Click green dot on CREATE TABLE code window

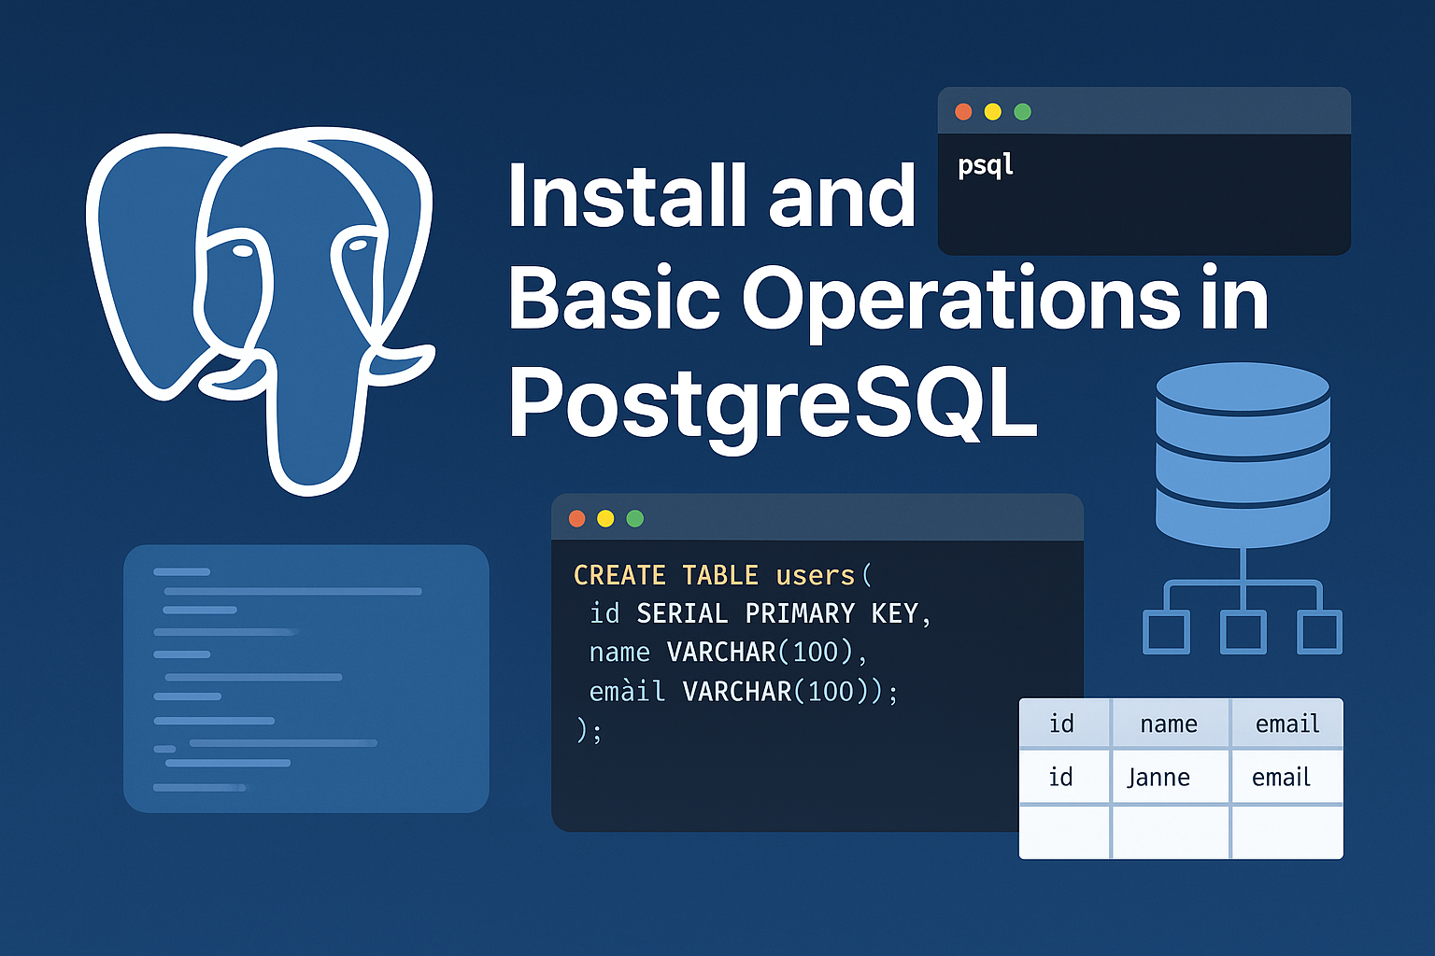[x=635, y=518]
